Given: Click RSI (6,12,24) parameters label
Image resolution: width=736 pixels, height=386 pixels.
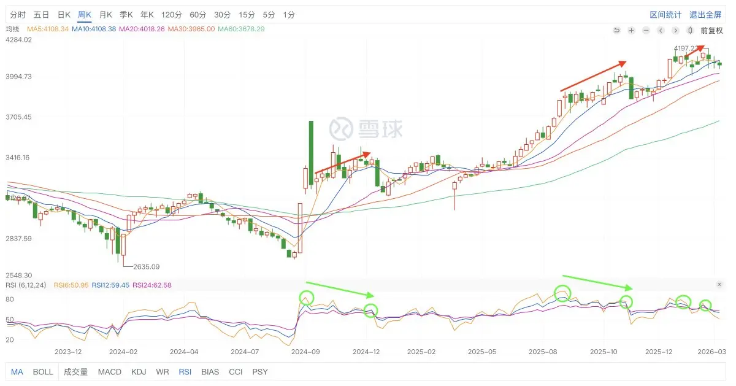Looking at the screenshot, I should 25,285.
